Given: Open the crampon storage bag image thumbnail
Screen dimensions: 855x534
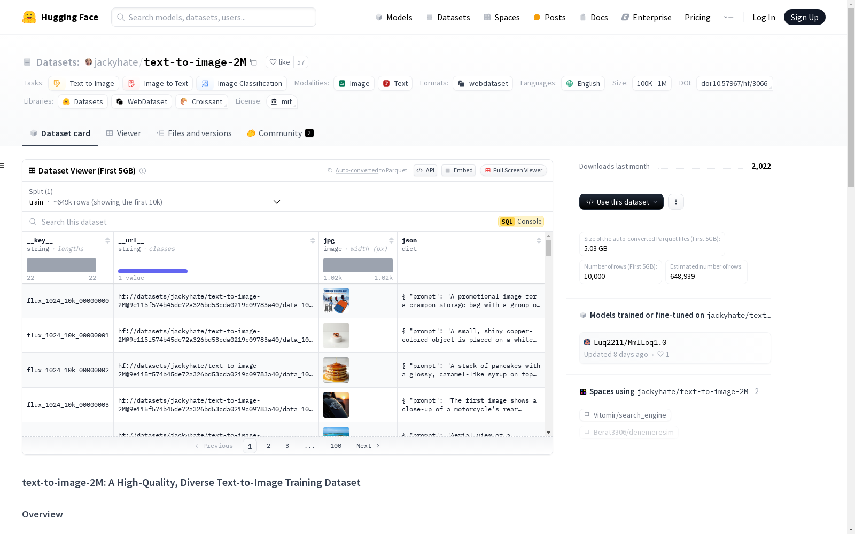Looking at the screenshot, I should pos(336,301).
